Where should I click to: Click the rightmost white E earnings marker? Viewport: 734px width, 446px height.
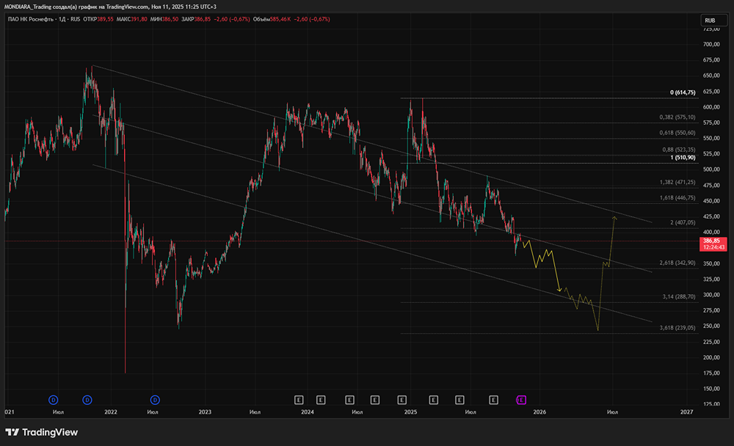pyautogui.click(x=493, y=400)
